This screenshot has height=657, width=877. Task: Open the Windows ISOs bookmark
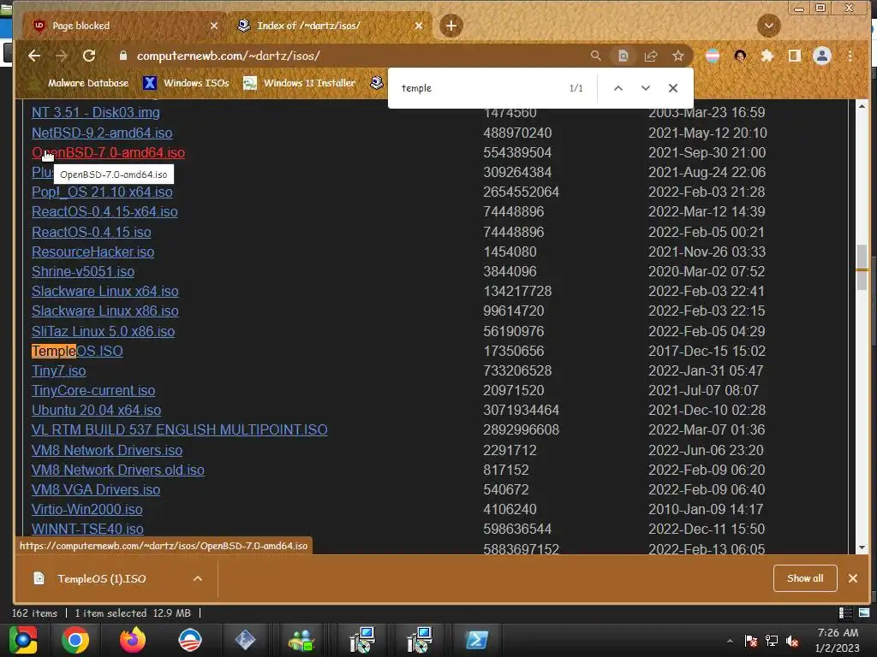pos(186,83)
